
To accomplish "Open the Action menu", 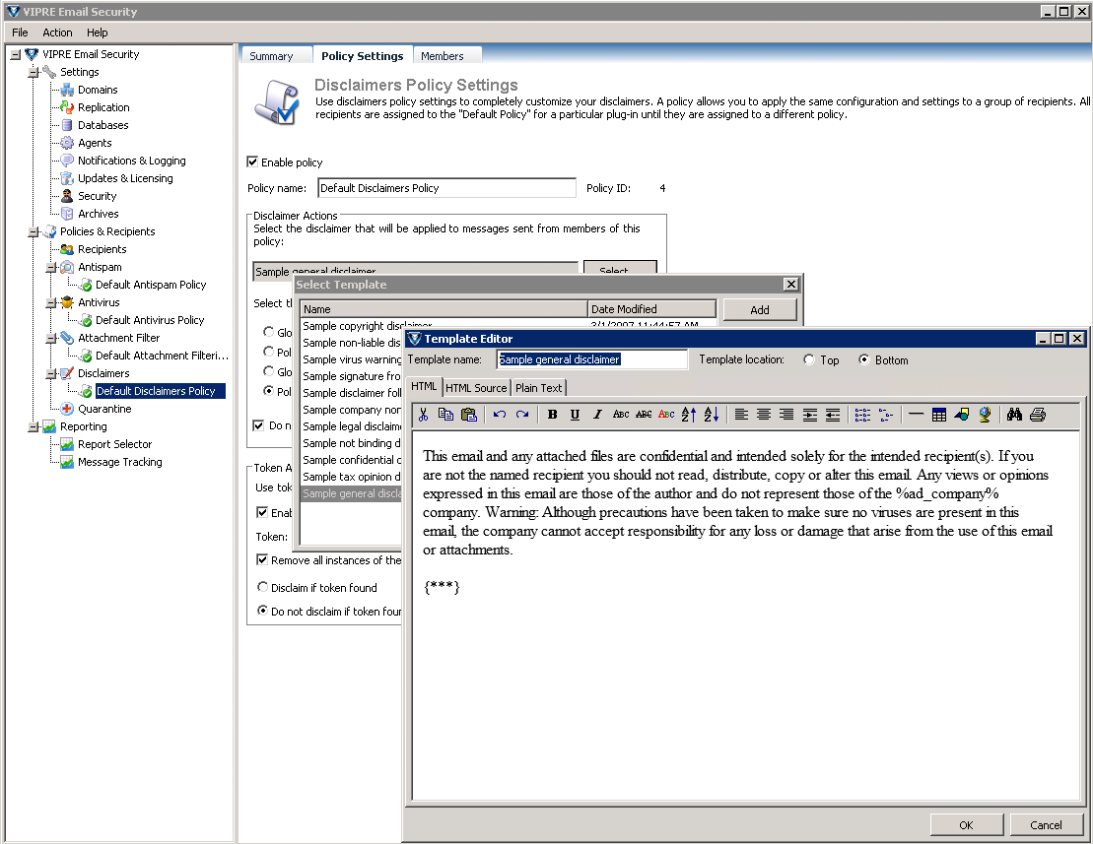I will [x=57, y=32].
